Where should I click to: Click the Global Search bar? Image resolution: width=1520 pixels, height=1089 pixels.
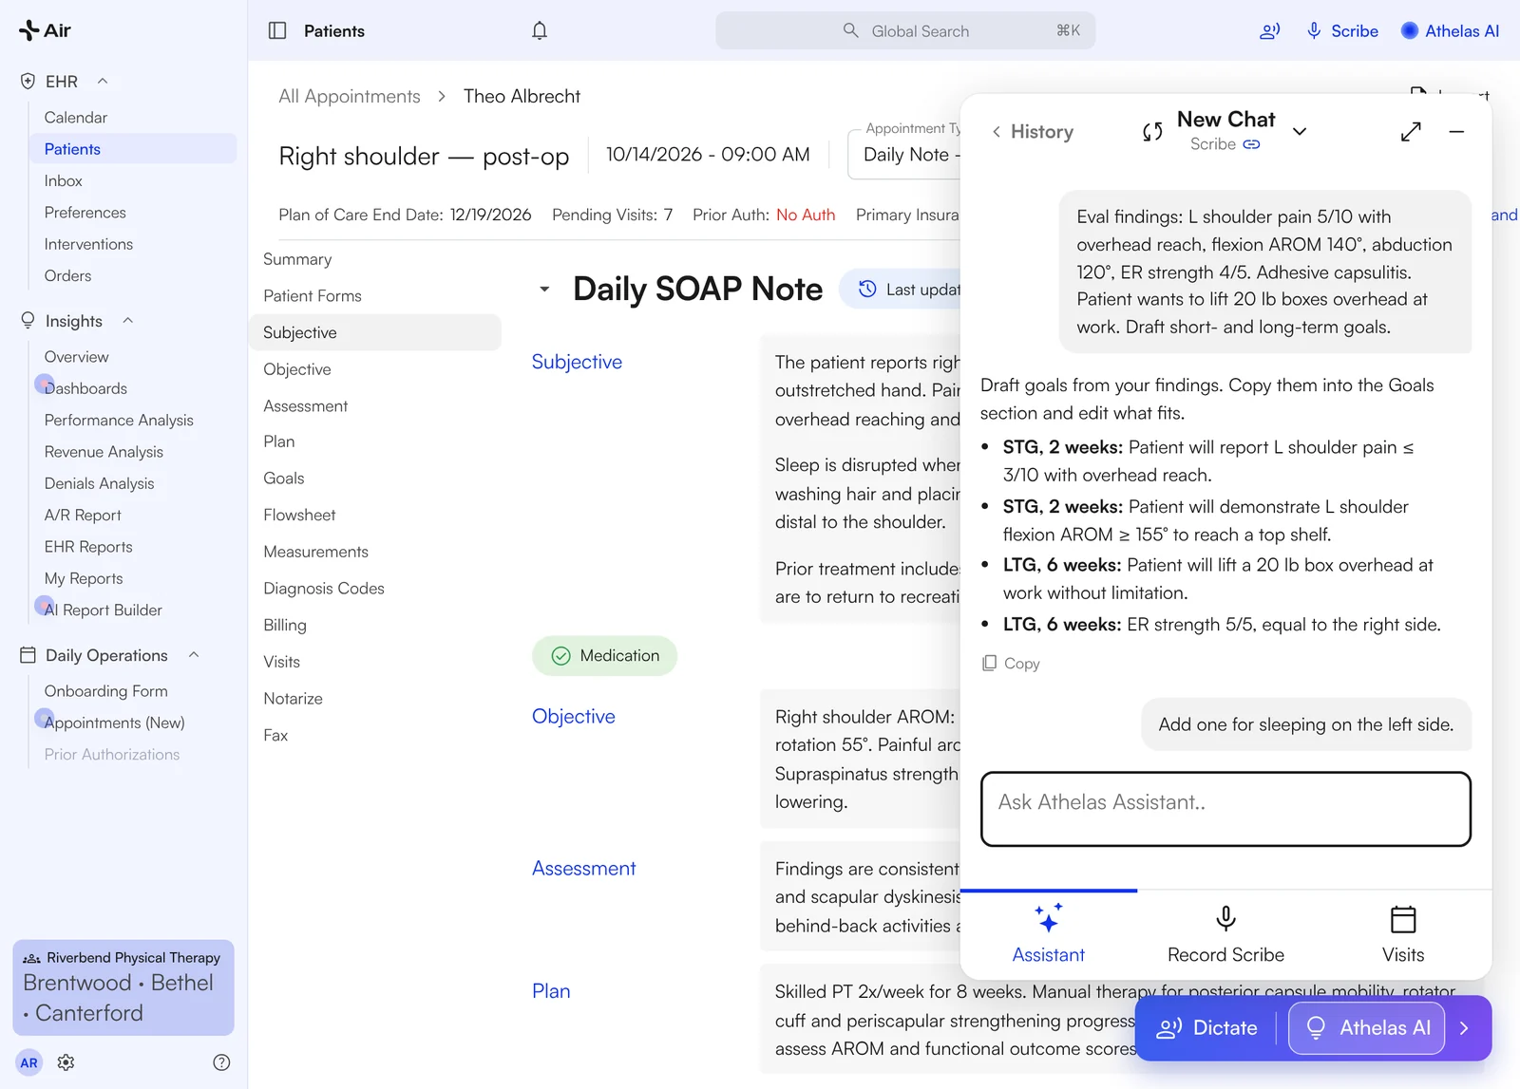tap(905, 31)
